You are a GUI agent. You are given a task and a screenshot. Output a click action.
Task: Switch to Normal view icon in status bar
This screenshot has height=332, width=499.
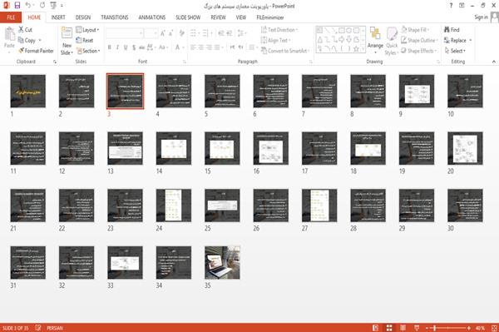pyautogui.click(x=376, y=328)
